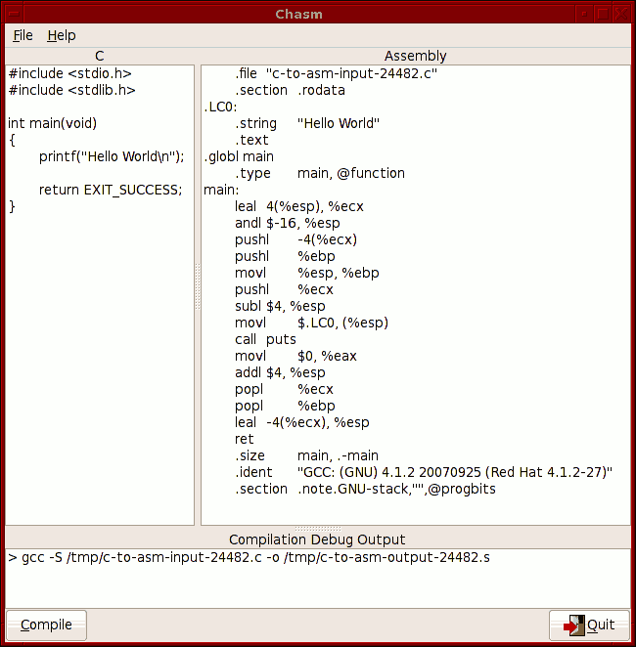Click the 'movl $0, %eax' instruction
Image resolution: width=636 pixels, height=647 pixels.
pyautogui.click(x=295, y=356)
